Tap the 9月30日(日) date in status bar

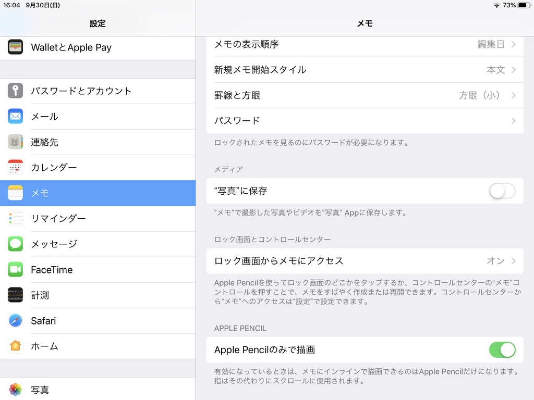coord(43,5)
